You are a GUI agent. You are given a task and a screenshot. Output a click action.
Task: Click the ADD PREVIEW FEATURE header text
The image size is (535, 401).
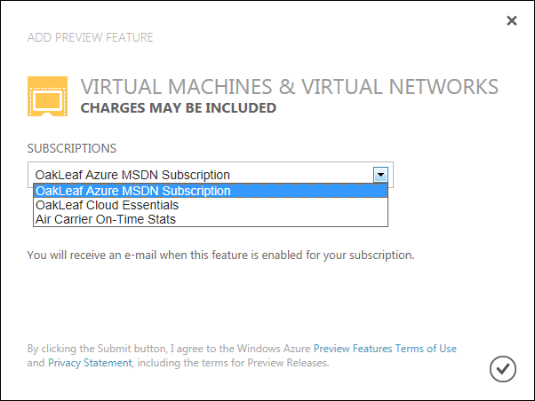pyautogui.click(x=90, y=37)
